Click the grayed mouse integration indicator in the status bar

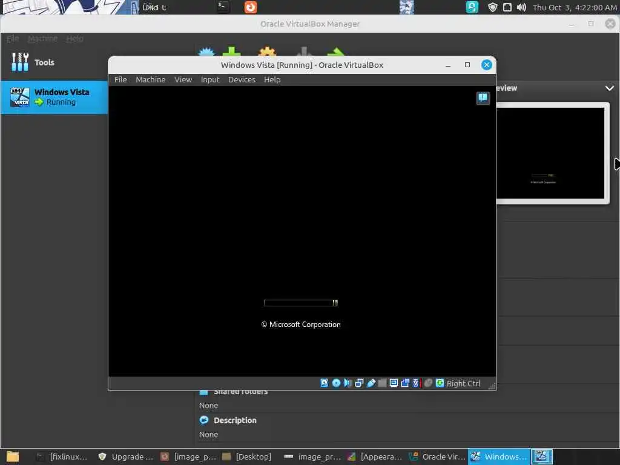[428, 383]
